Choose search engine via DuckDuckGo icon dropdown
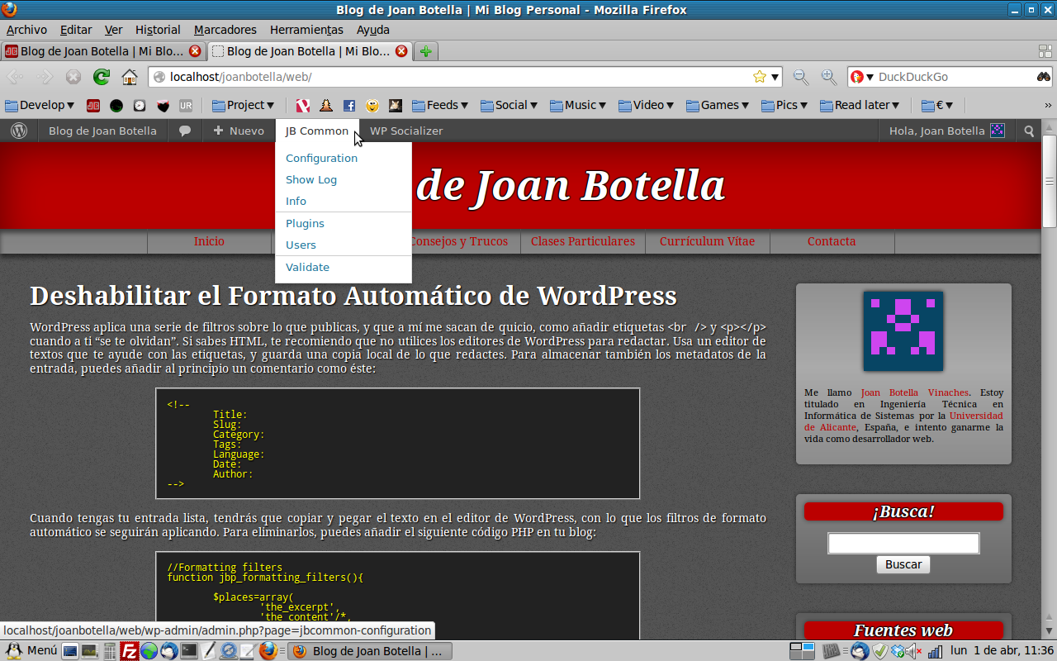The image size is (1057, 661). coord(861,77)
